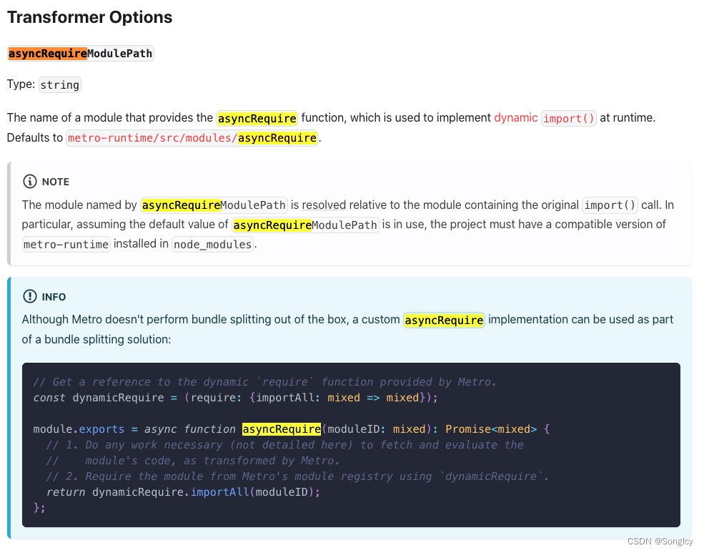The width and height of the screenshot is (704, 553).
Task: Click the INFO circled exclamation icon
Action: coord(29,296)
